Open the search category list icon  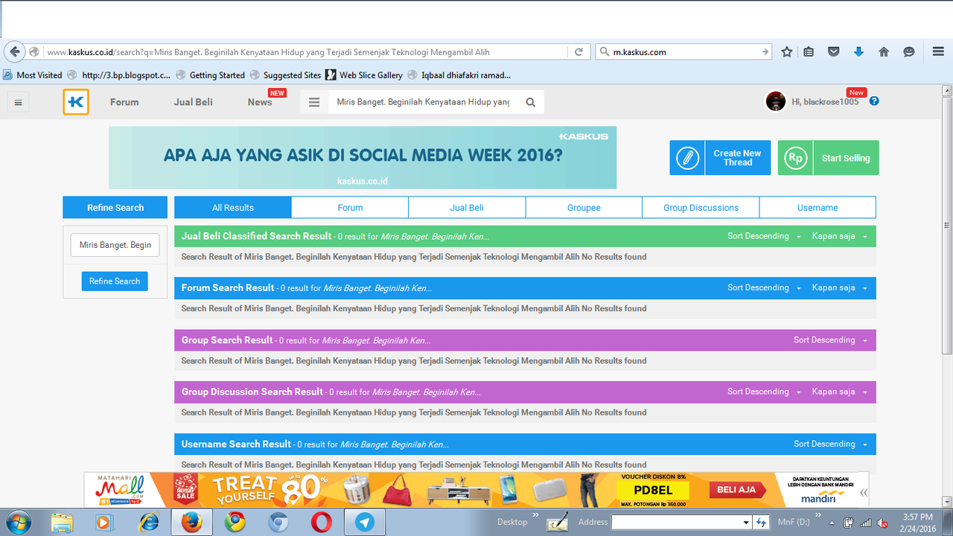[314, 103]
